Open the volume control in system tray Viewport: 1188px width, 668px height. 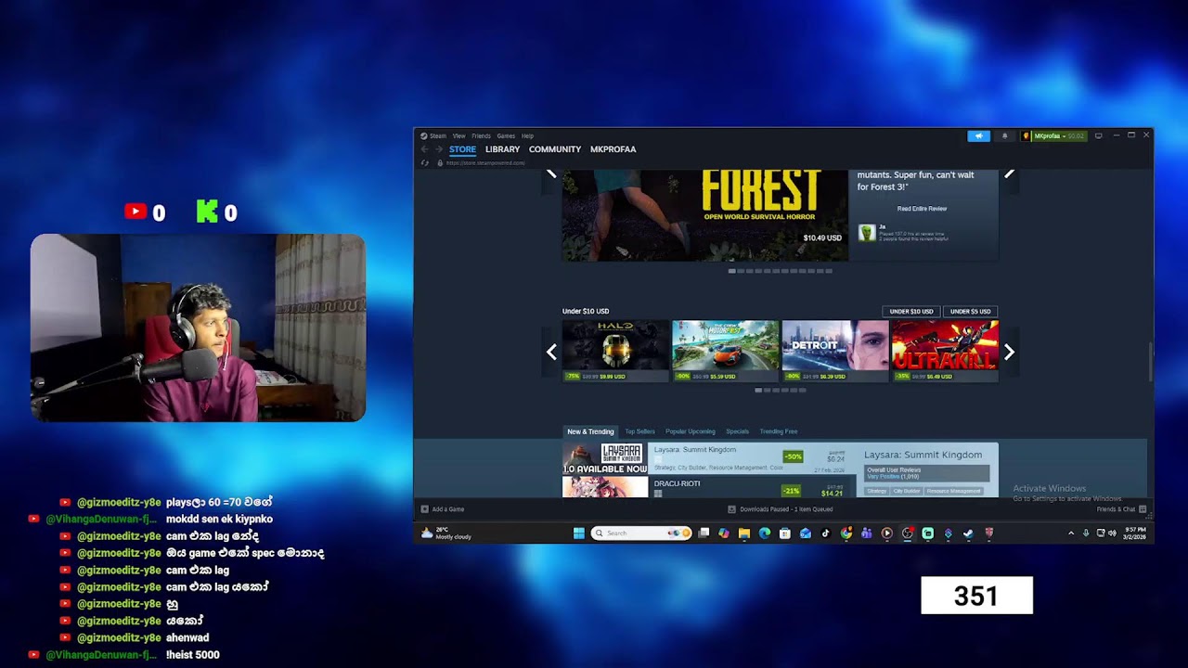tap(1112, 533)
